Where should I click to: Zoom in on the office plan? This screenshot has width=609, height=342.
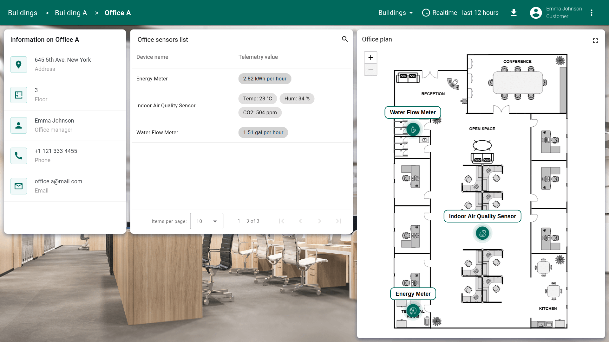(370, 58)
